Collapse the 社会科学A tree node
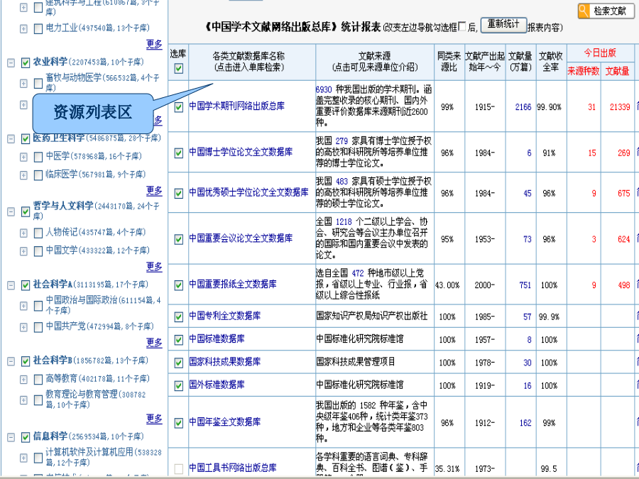639x479 pixels. [11, 285]
